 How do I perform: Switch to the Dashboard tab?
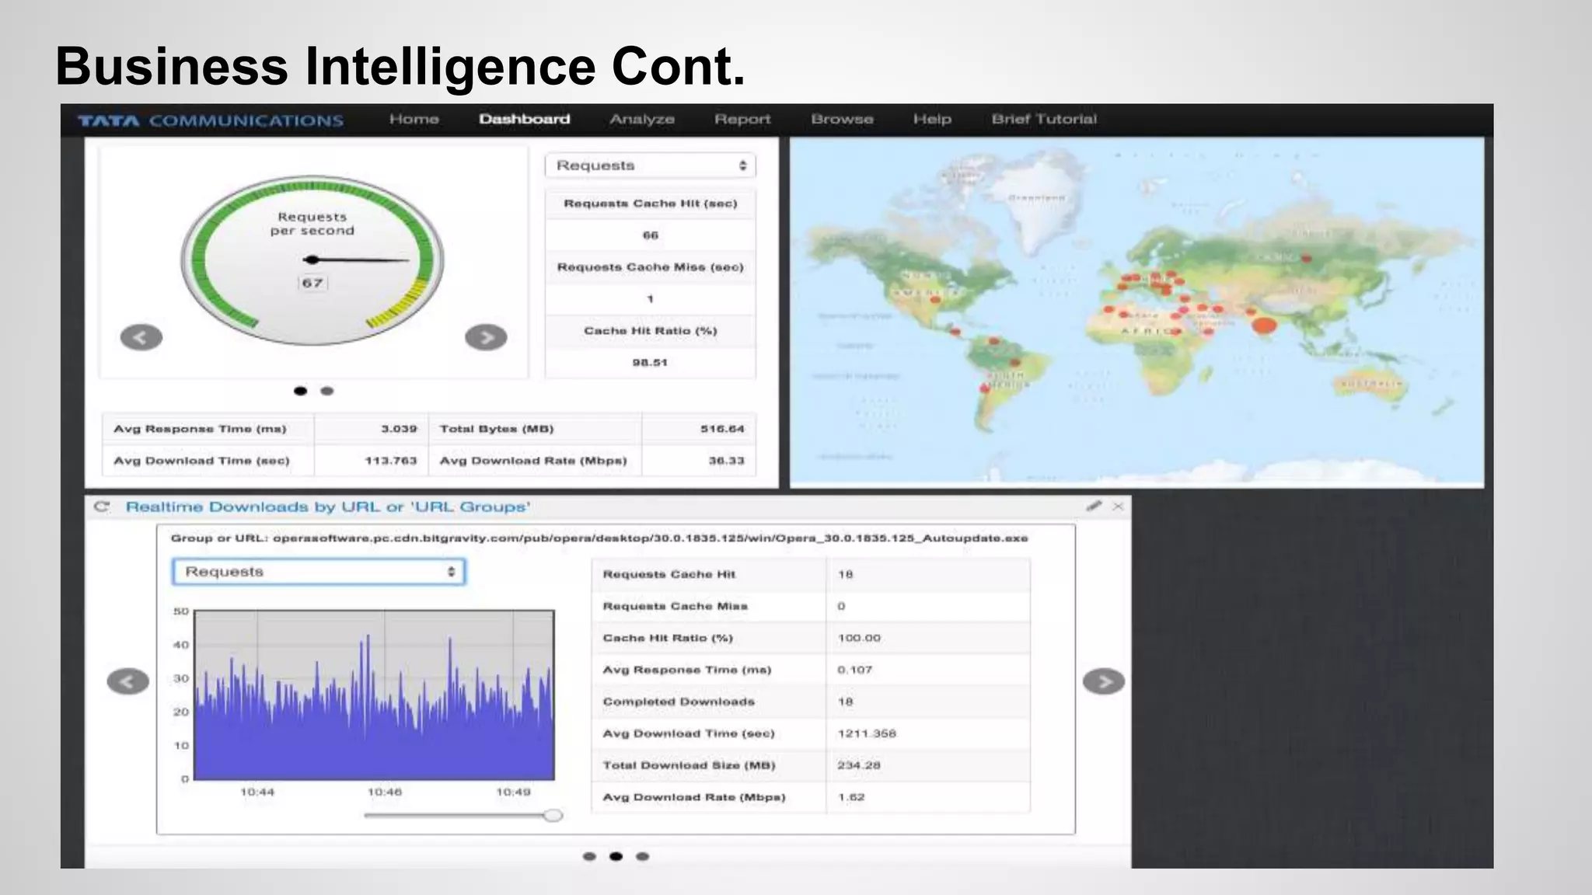tap(525, 119)
